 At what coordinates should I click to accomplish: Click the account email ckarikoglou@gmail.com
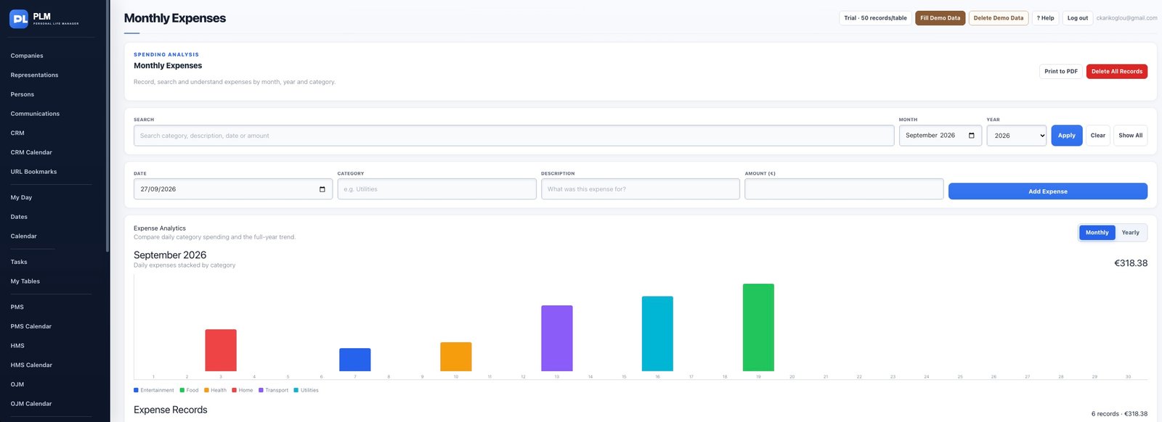click(1126, 18)
